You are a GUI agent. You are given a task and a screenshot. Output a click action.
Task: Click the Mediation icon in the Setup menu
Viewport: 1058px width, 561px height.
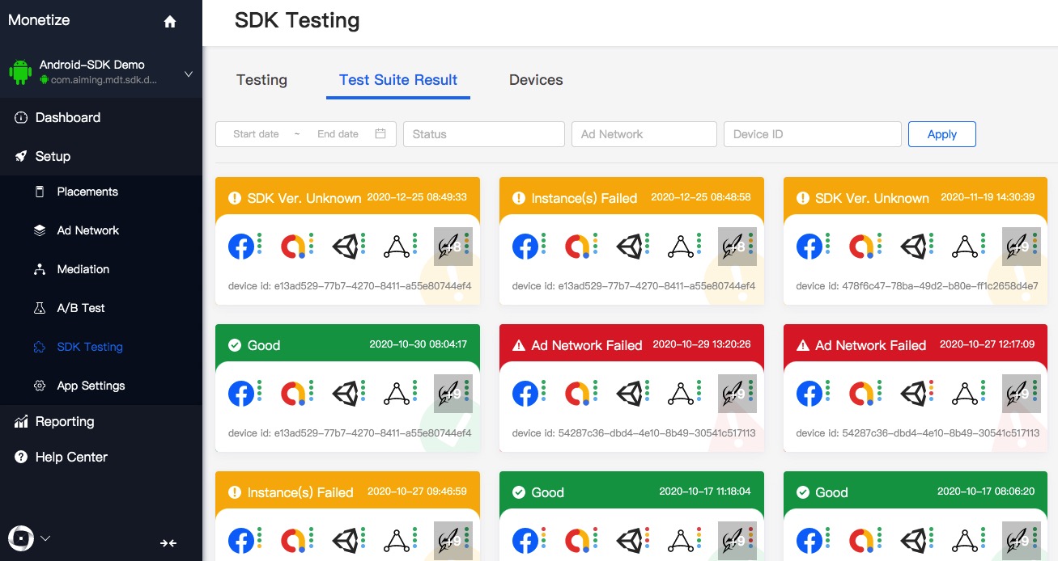pyautogui.click(x=40, y=269)
